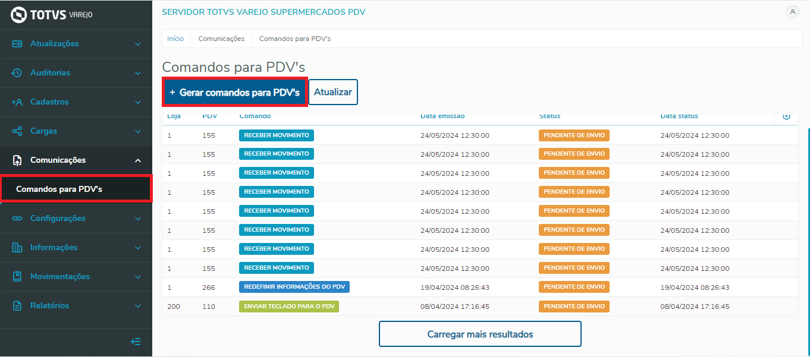
Task: Select the Cargas share icon
Action: pos(17,131)
